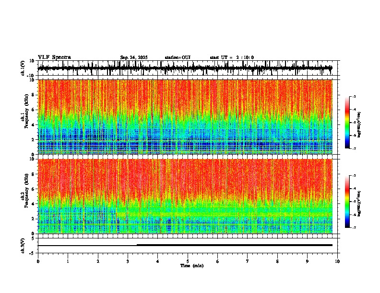Click the time axis tick label '5'
The height and width of the screenshot is (293, 380).
(x=188, y=261)
